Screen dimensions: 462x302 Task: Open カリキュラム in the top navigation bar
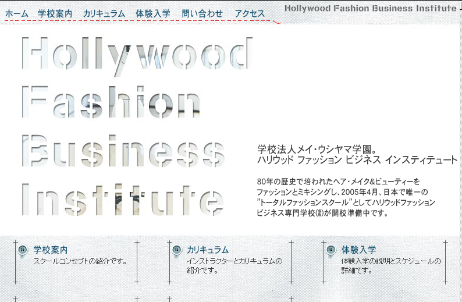104,13
